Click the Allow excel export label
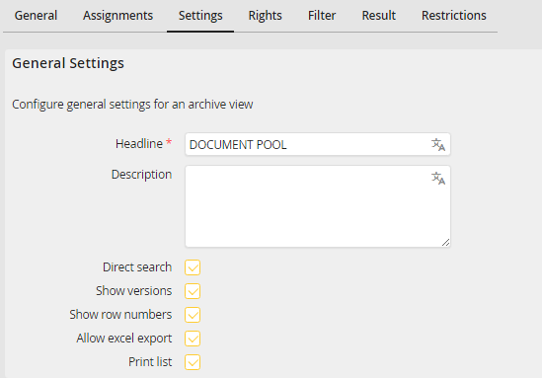This screenshot has height=378, width=542. pos(124,339)
